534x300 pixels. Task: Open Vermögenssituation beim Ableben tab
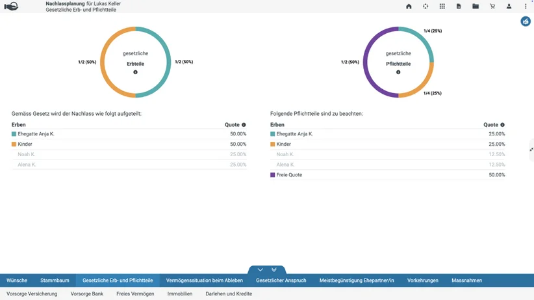click(x=205, y=280)
